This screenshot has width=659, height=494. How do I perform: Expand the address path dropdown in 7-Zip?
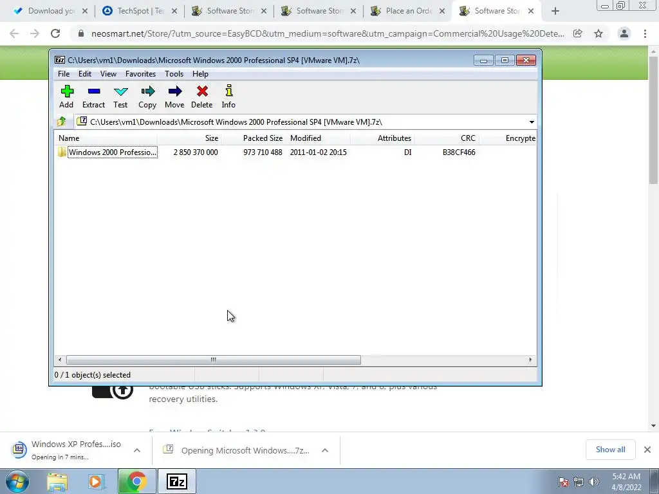point(532,122)
